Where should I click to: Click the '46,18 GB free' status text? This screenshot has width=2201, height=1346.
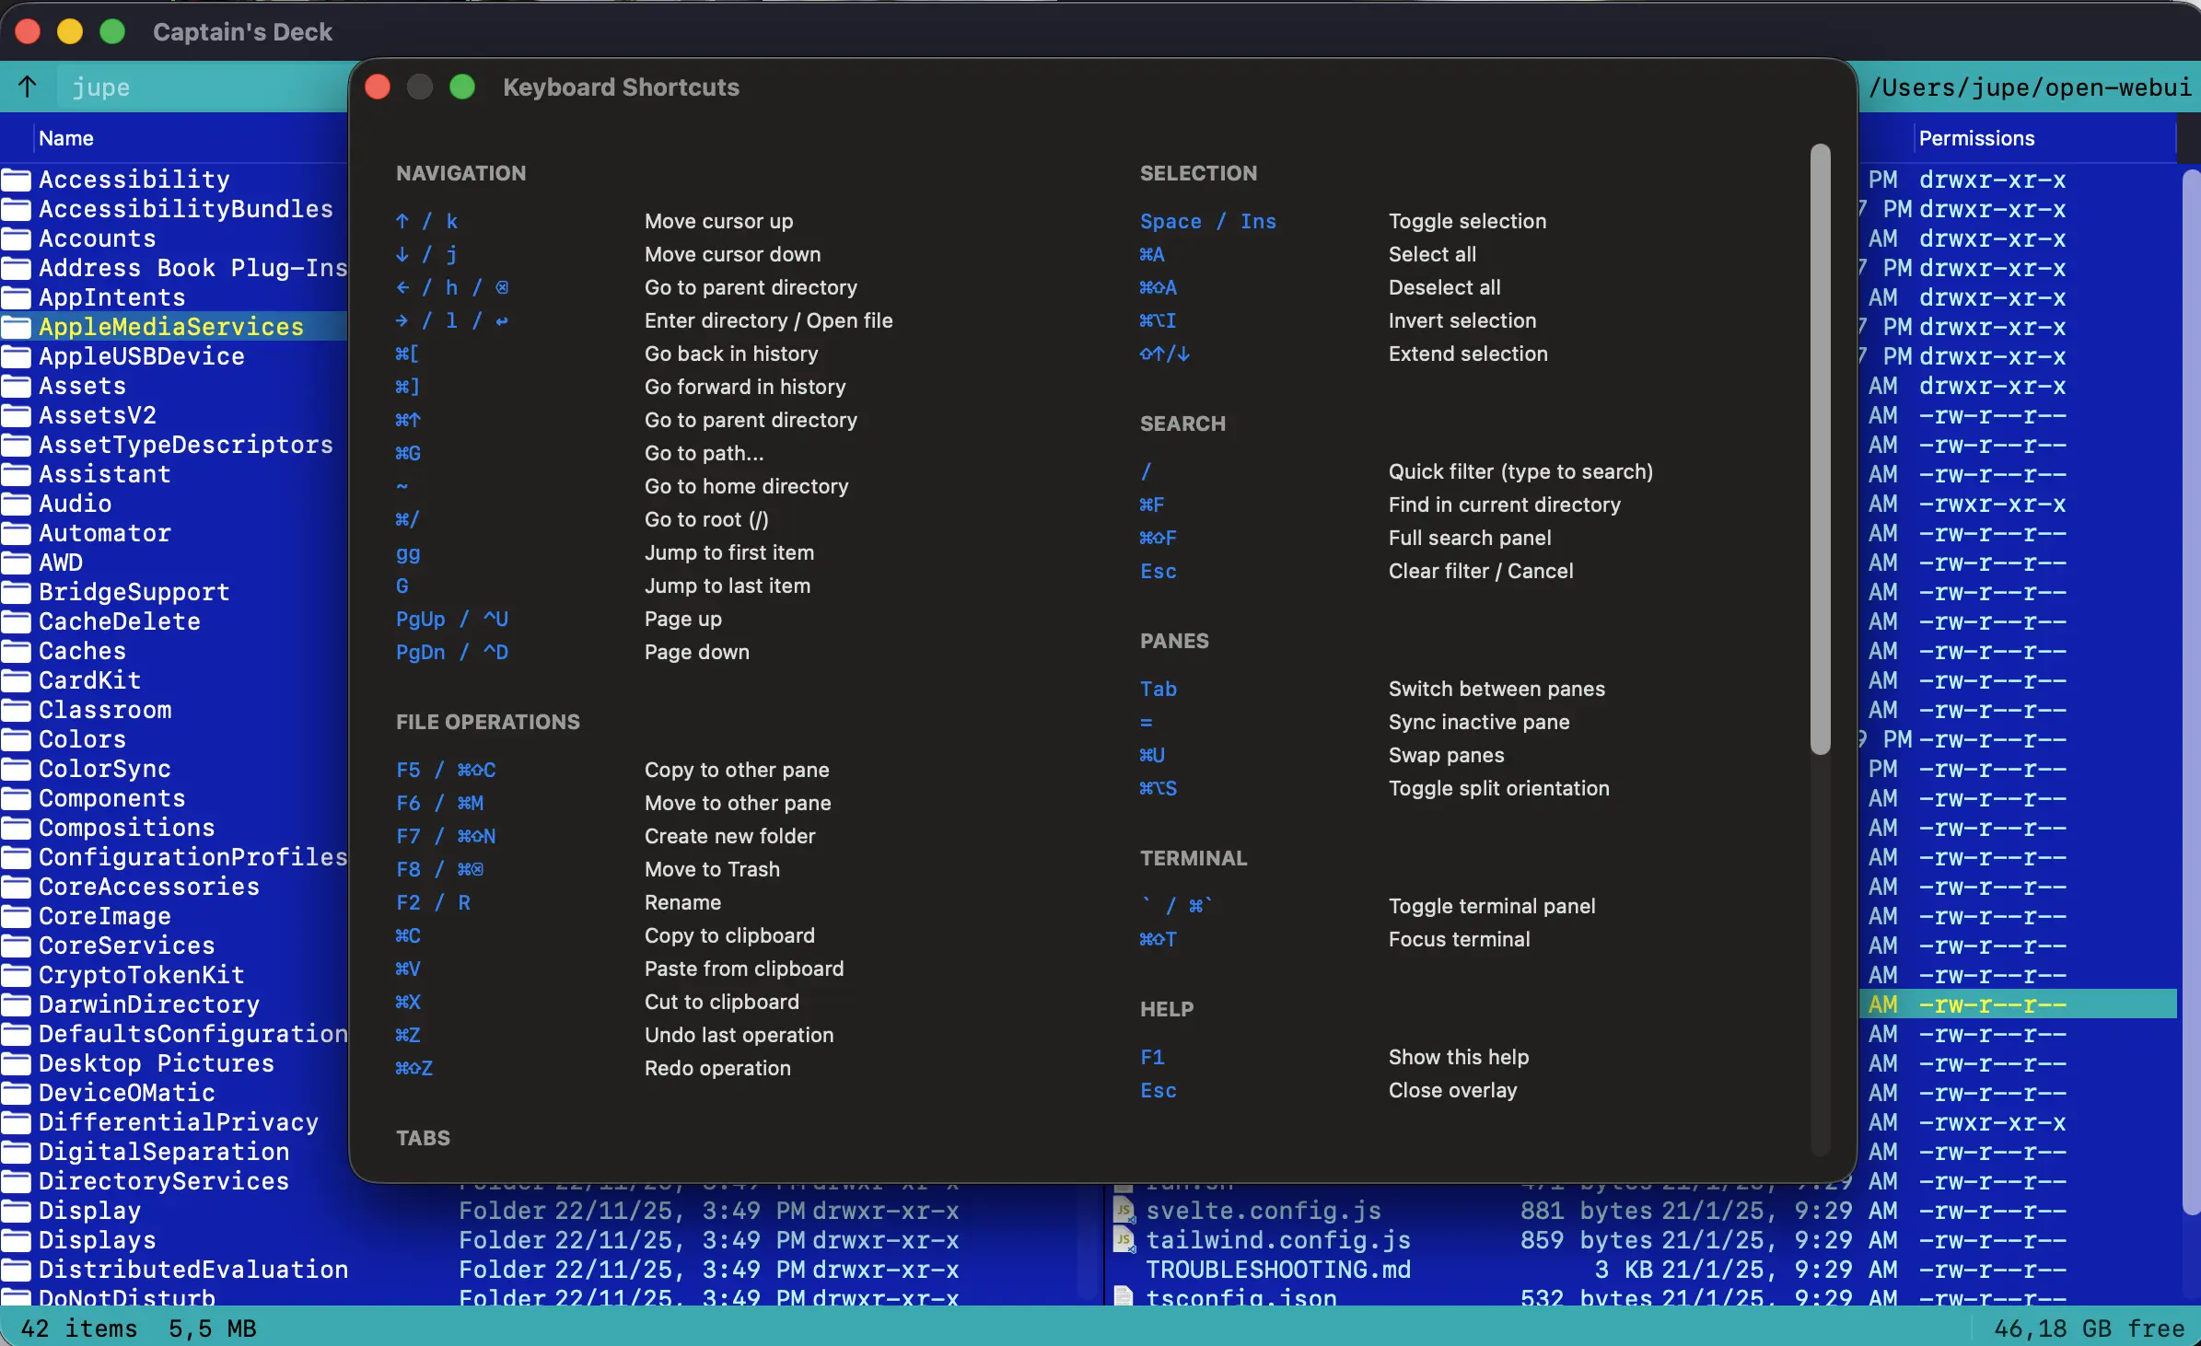pyautogui.click(x=2089, y=1329)
